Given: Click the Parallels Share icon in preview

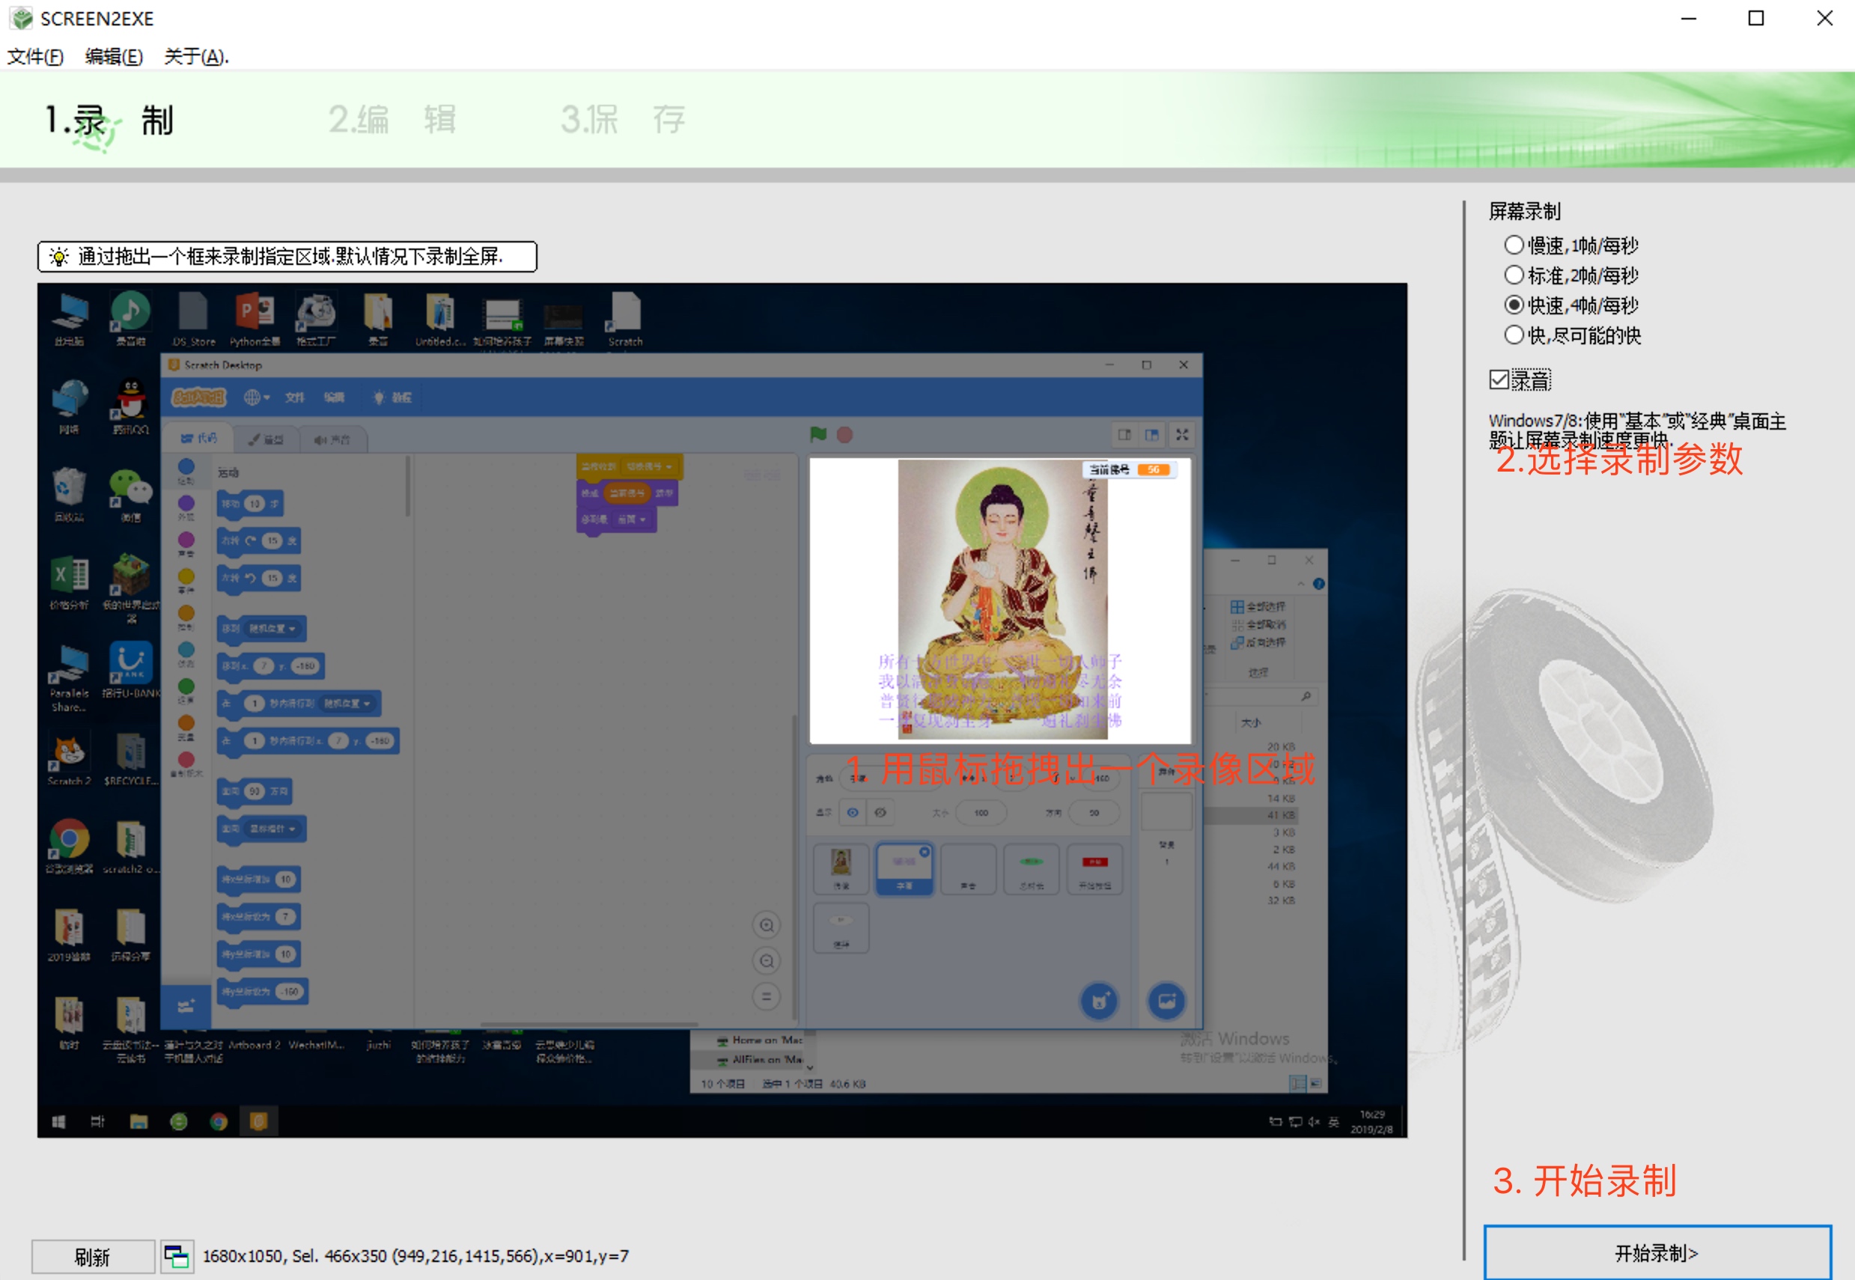Looking at the screenshot, I should [69, 677].
